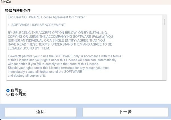The image size is (171, 120).
Task: Click the heading '1. SOFTWARE LICENSE AGREEMENT'
Action: 36,25
